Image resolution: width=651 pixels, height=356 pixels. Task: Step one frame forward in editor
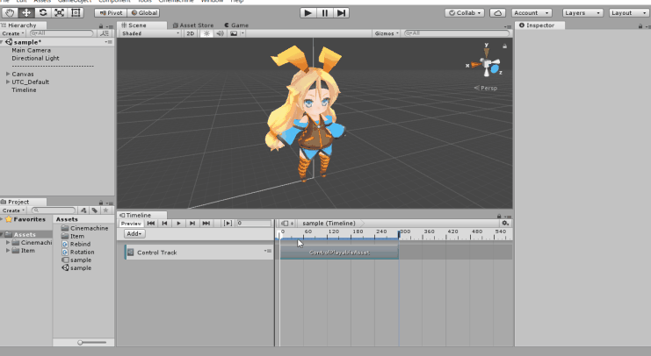[x=341, y=13]
